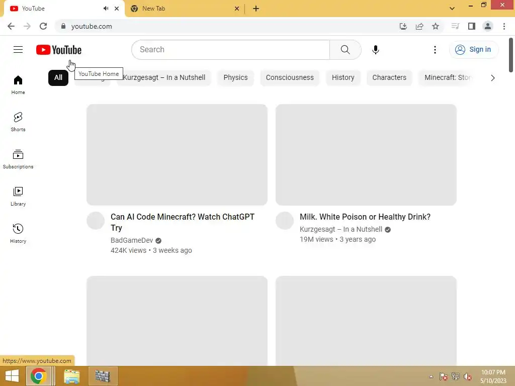Click the Sign in button
Image resolution: width=515 pixels, height=386 pixels.
[x=473, y=50]
